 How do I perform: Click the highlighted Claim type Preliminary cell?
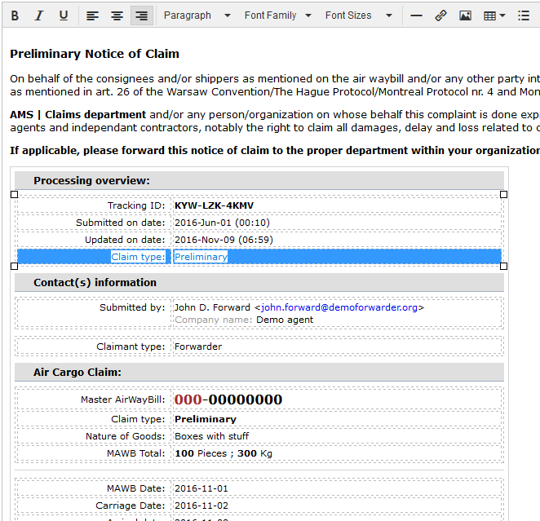tap(201, 257)
